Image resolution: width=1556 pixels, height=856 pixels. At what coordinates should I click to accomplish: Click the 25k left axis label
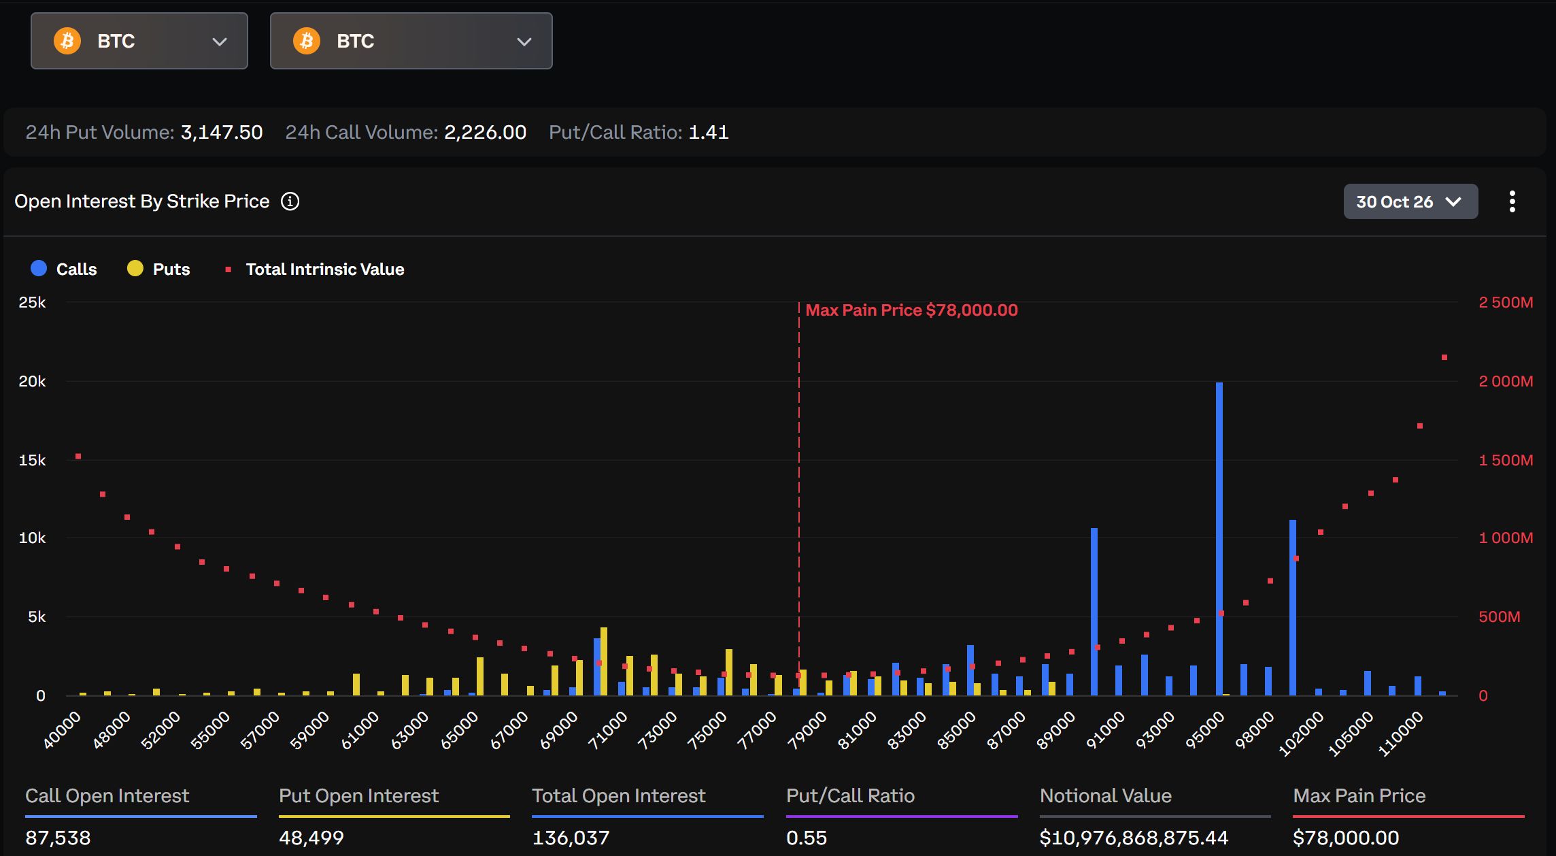[32, 302]
